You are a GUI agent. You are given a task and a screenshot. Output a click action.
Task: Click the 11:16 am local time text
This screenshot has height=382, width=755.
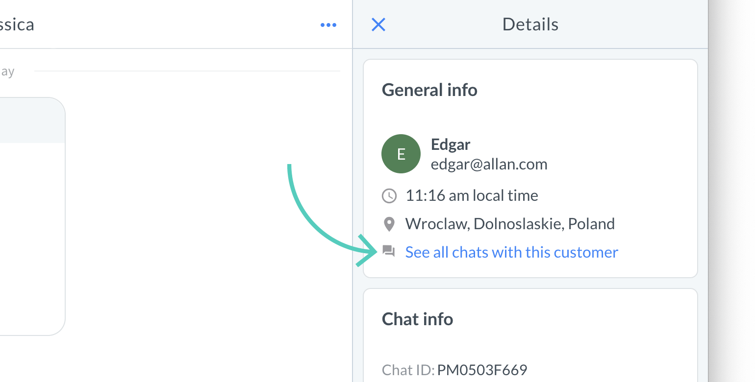coord(472,196)
